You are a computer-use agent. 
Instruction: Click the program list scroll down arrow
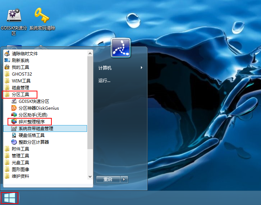coord(90,177)
